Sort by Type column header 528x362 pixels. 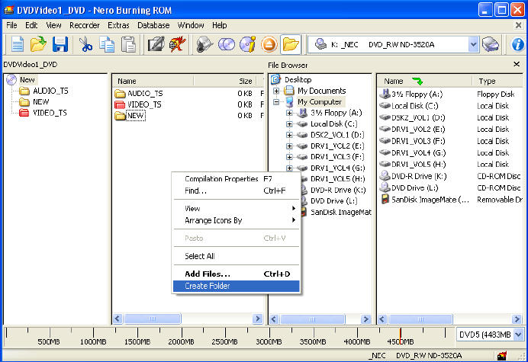click(497, 81)
